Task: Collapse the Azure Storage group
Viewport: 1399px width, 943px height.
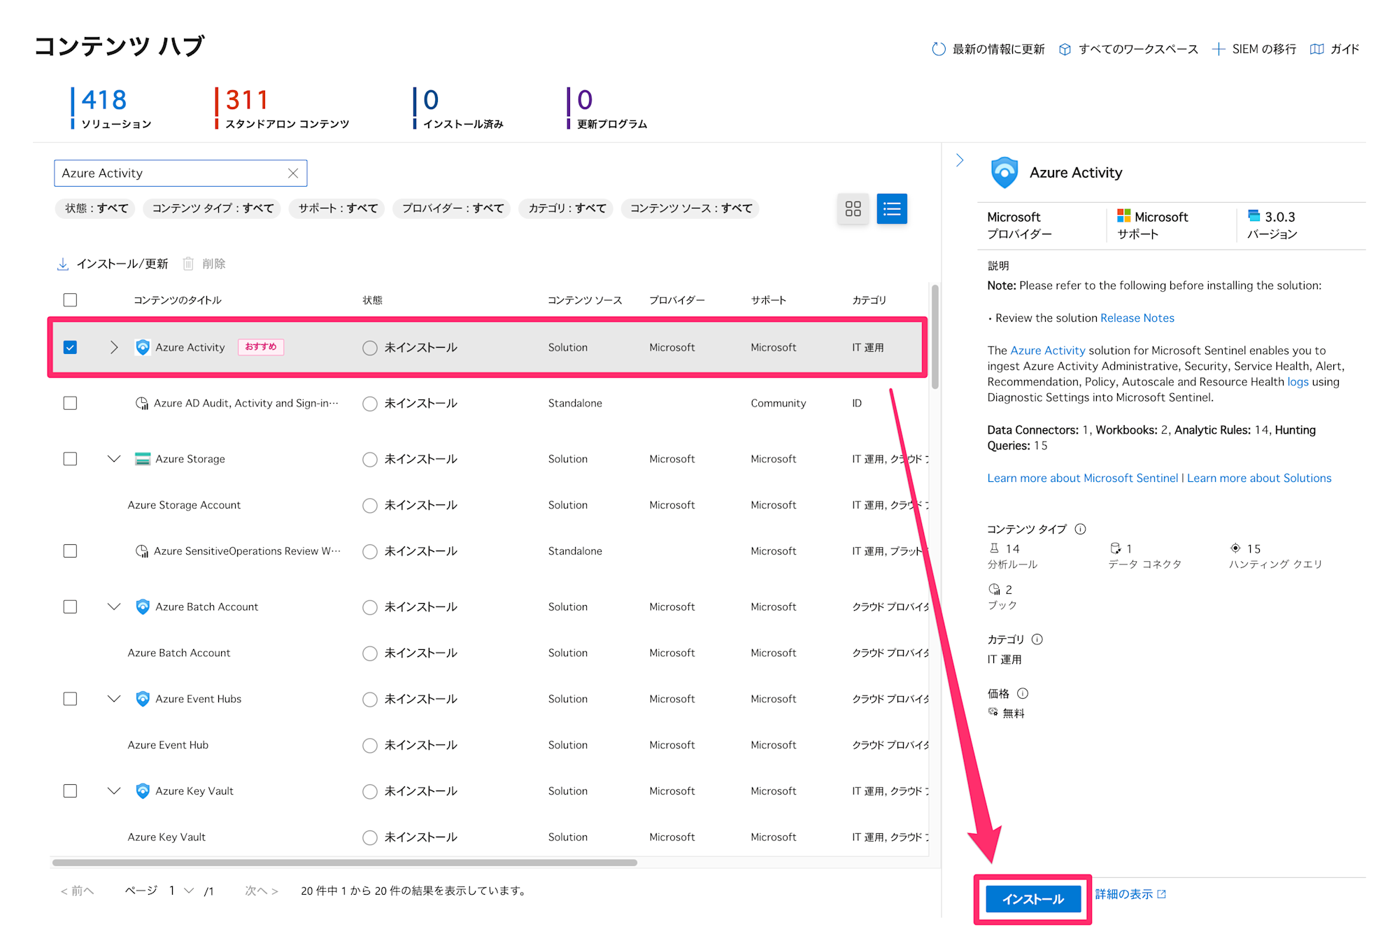Action: (114, 459)
